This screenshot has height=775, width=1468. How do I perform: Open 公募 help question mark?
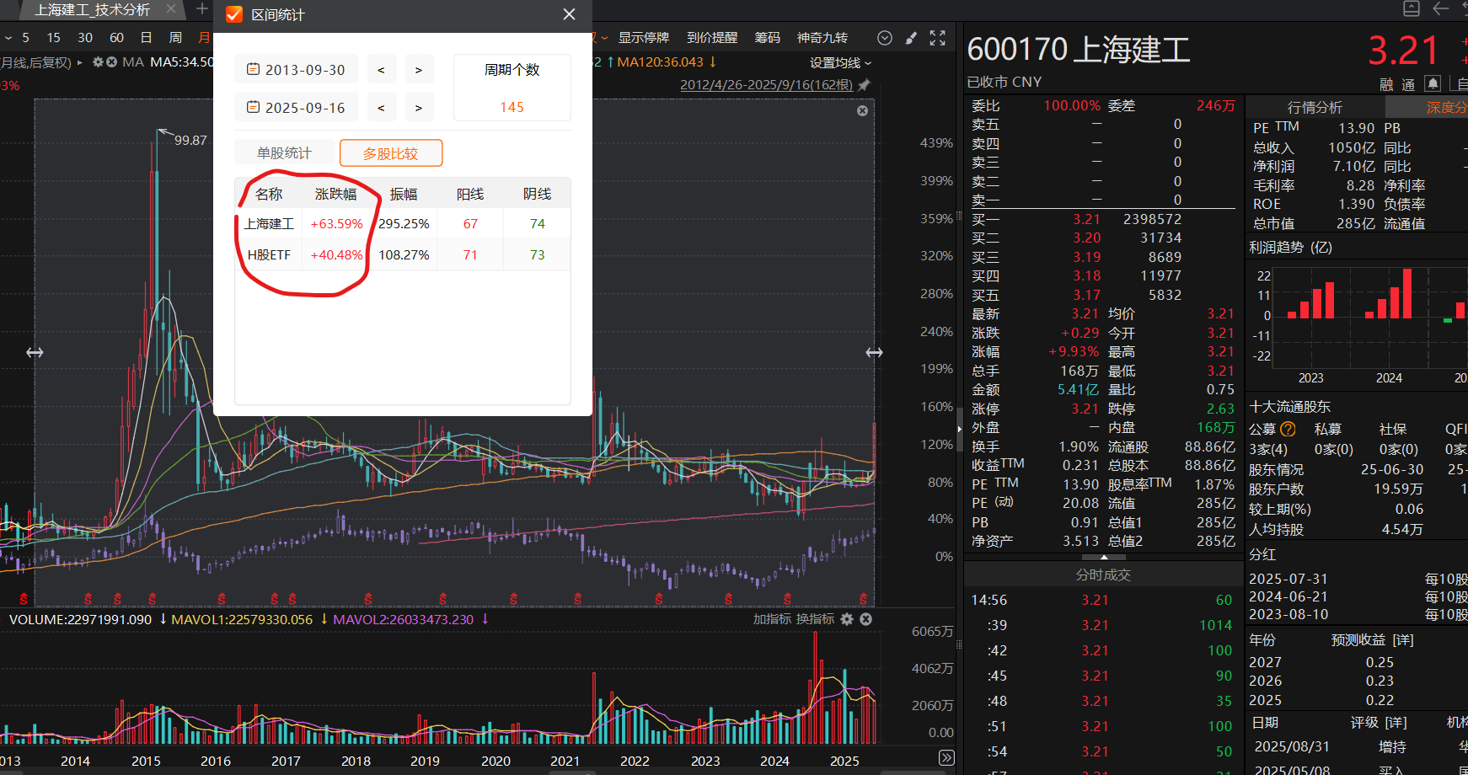[1289, 430]
